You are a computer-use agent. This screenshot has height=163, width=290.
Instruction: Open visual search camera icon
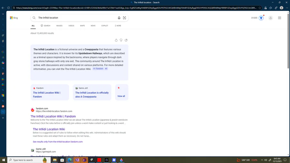coord(124,18)
